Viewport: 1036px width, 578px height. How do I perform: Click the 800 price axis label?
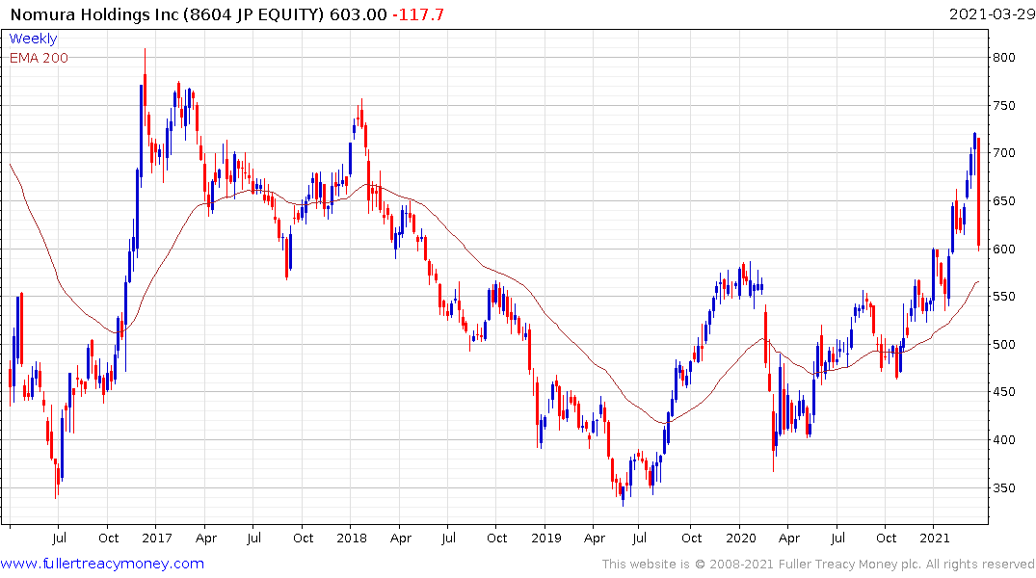(x=1003, y=58)
